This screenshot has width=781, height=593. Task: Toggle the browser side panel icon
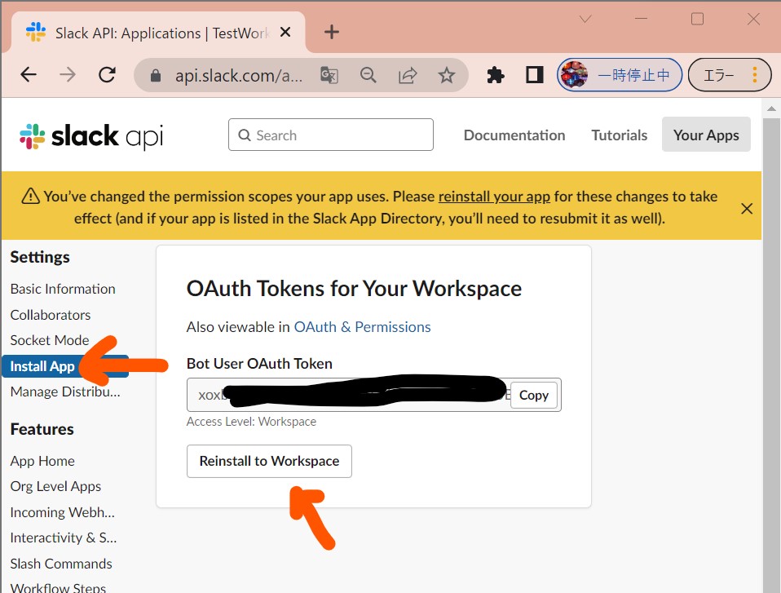(x=535, y=75)
